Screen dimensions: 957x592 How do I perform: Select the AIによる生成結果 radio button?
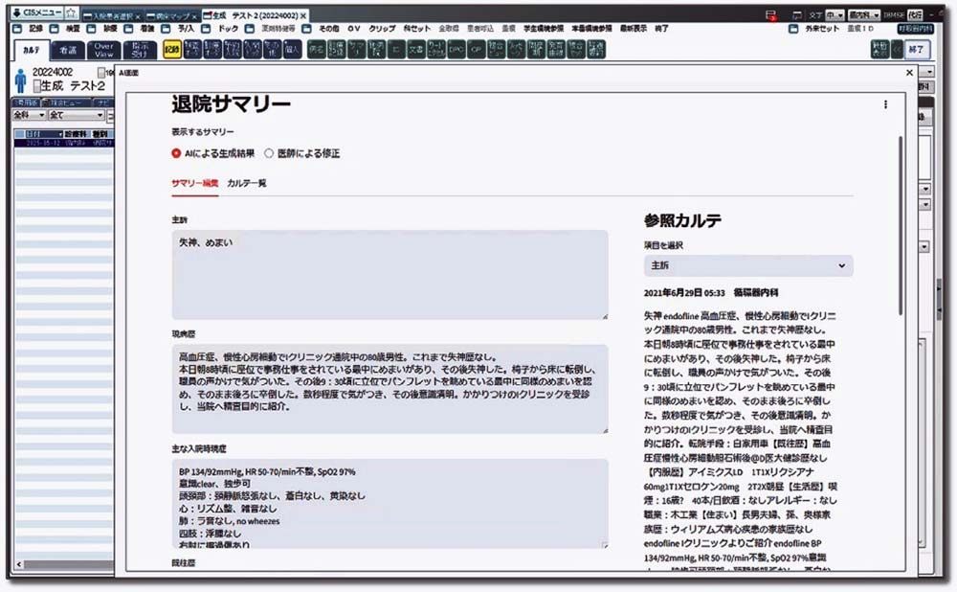pos(176,153)
